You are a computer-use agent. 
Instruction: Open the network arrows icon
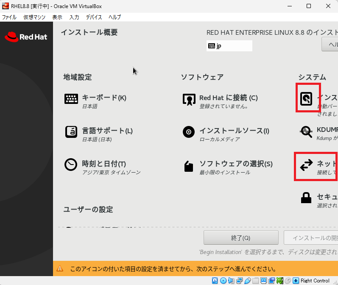pos(306,165)
